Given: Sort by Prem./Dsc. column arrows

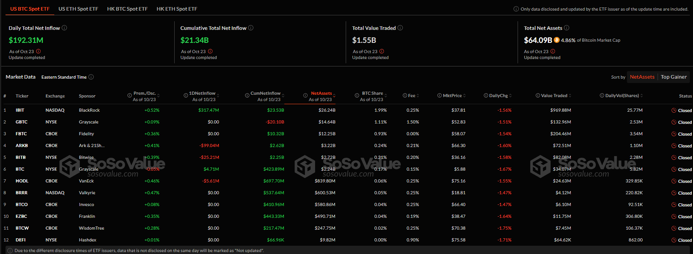Looking at the screenshot, I should (159, 96).
